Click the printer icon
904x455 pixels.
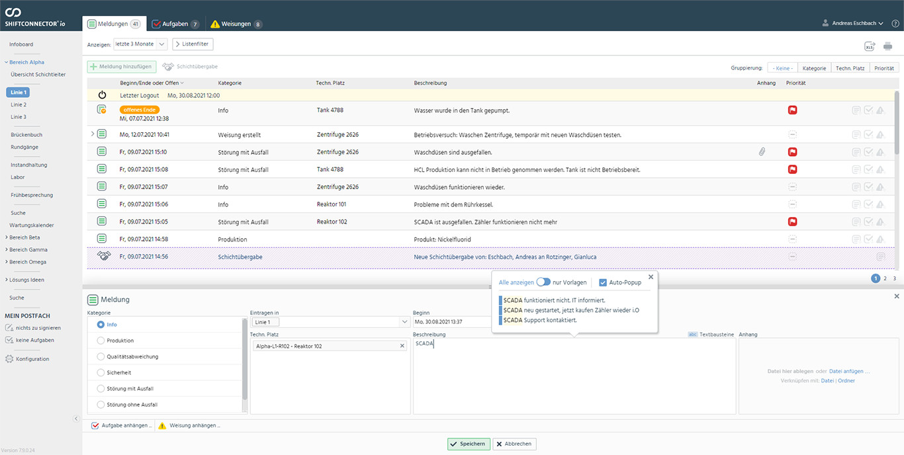tap(887, 46)
